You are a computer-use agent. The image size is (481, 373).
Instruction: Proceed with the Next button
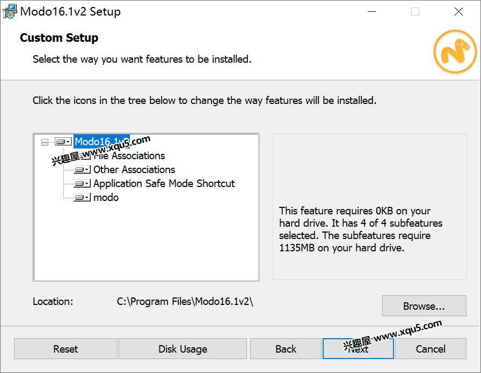tap(358, 349)
